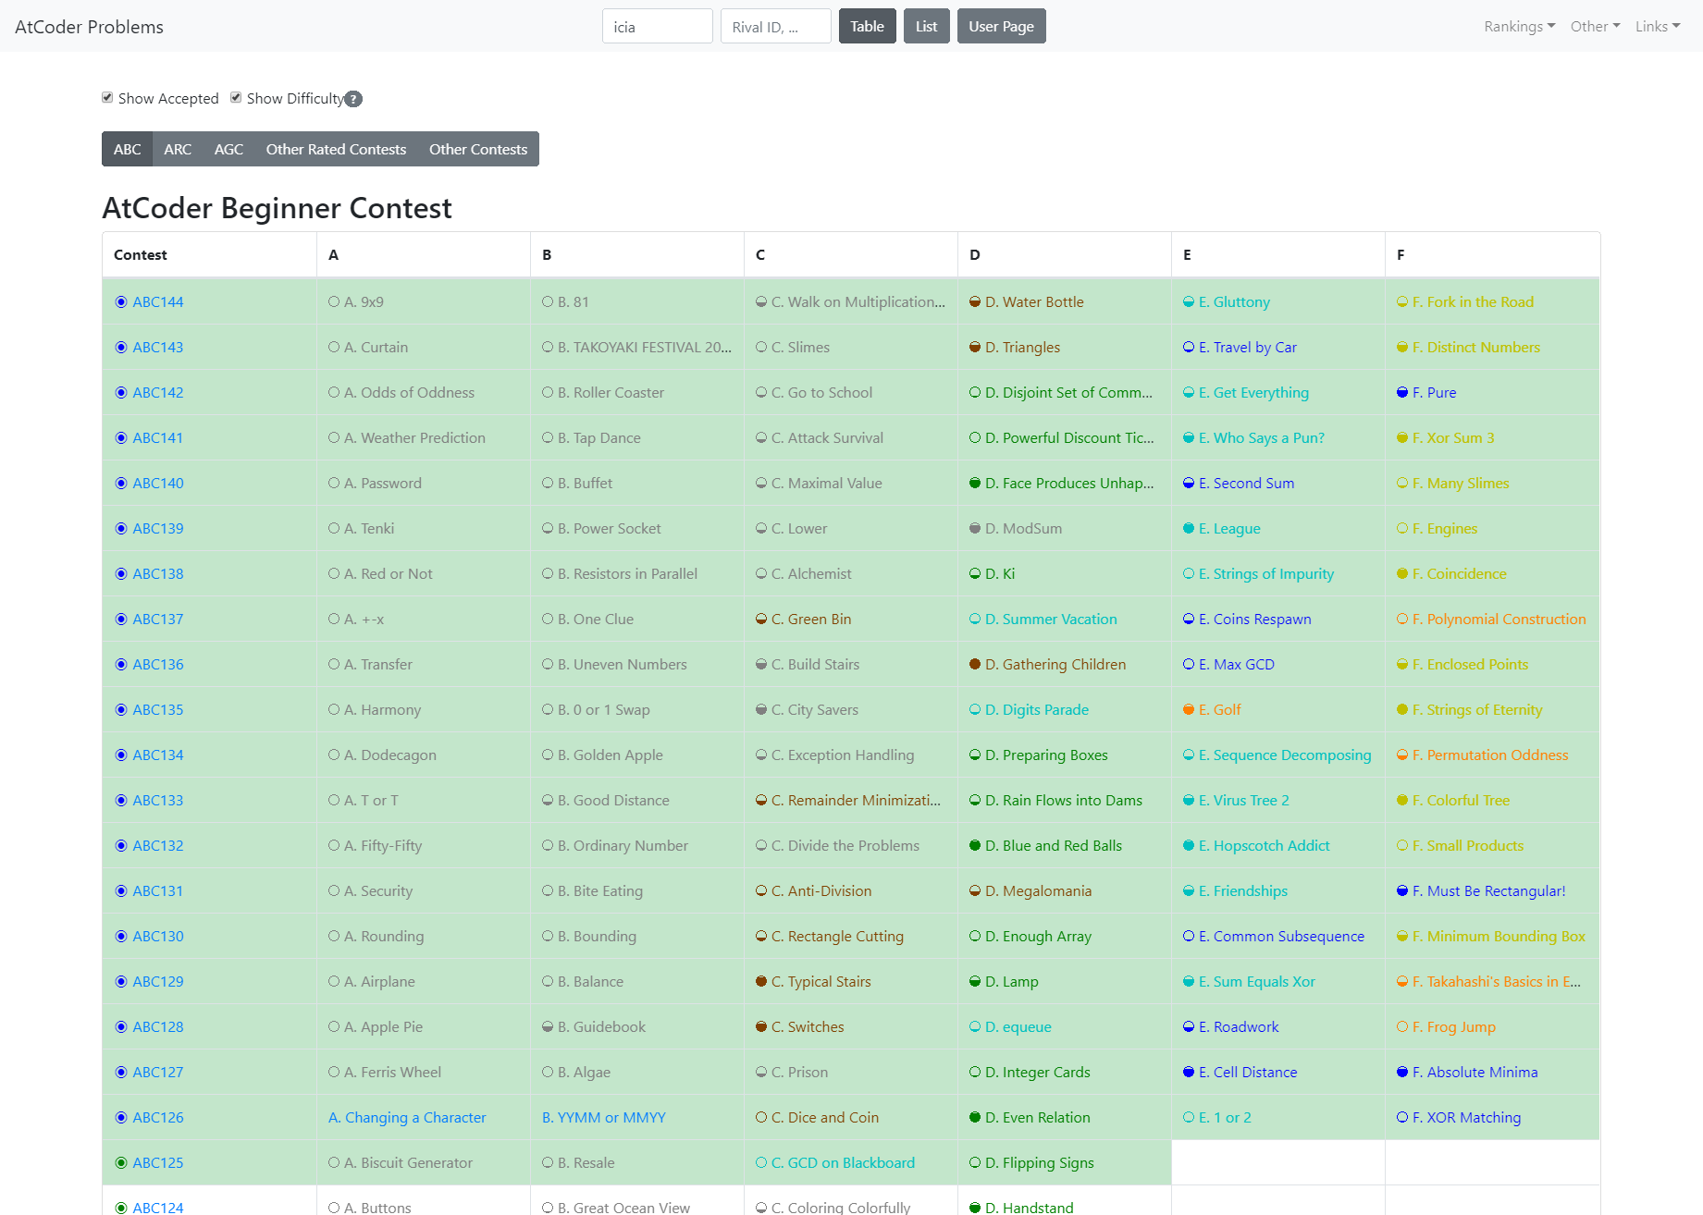Screen dimensions: 1703x1215
Task: Click green difficulty circle beside D. Face Produces Unhappiness
Action: [975, 484]
